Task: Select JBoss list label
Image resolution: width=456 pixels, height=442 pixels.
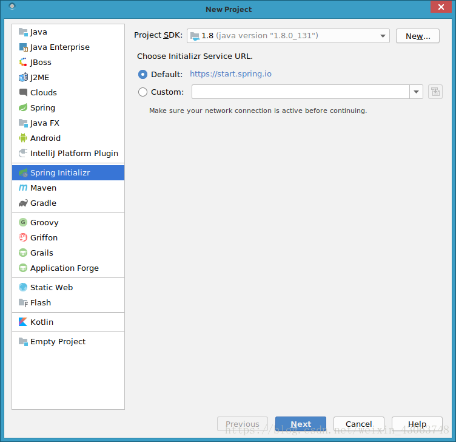Action: click(x=41, y=63)
